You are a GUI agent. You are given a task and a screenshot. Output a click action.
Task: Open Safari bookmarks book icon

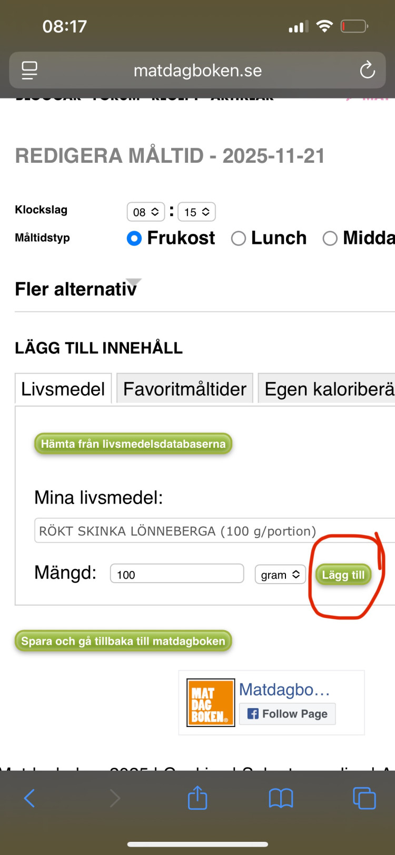click(x=281, y=798)
